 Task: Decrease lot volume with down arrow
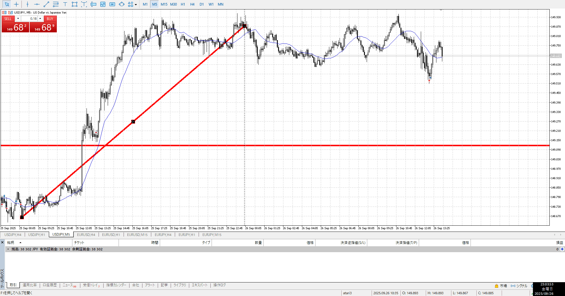(18, 19)
